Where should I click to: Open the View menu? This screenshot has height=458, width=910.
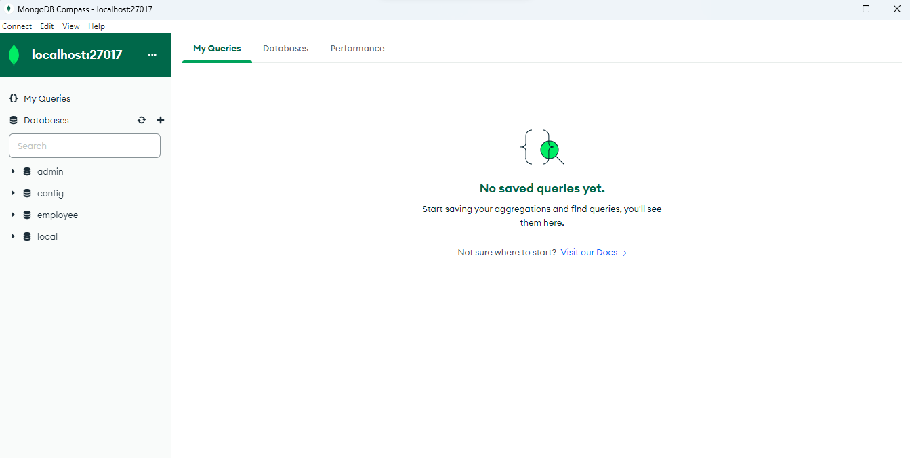(x=70, y=26)
